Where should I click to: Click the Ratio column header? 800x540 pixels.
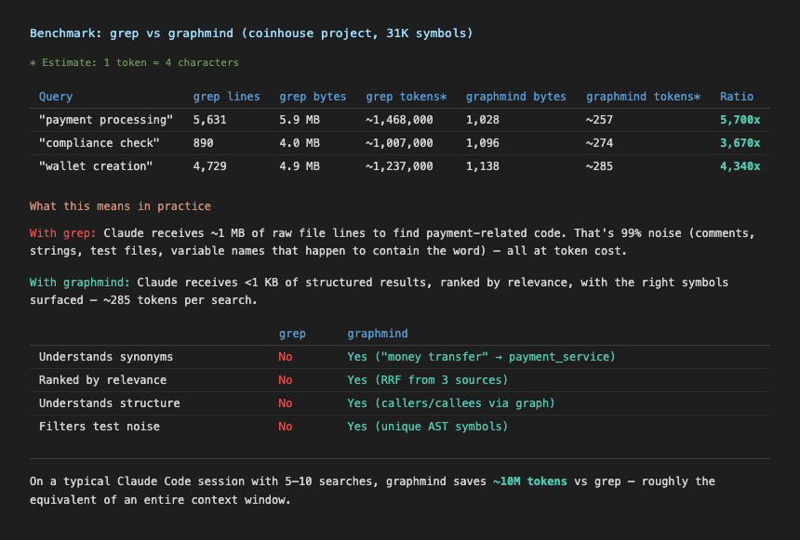(x=737, y=97)
